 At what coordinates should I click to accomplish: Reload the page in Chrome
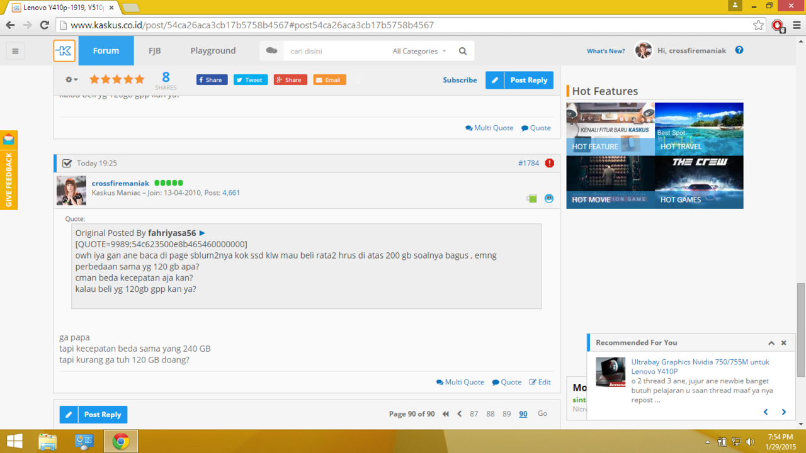(44, 25)
